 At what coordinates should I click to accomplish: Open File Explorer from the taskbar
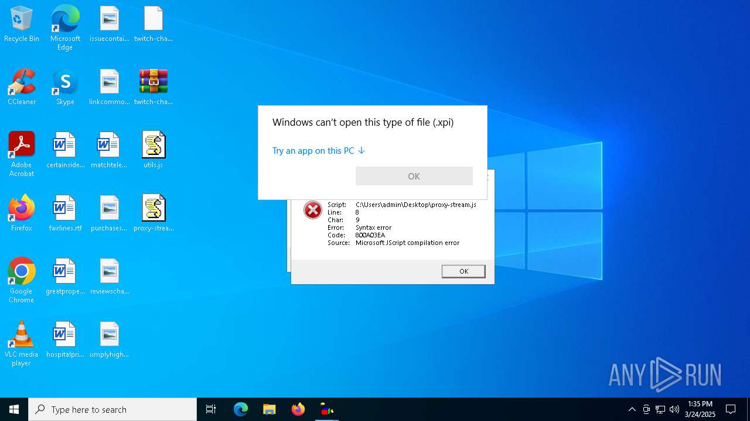270,409
